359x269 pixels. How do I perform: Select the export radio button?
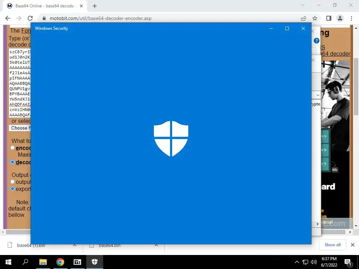(13, 189)
